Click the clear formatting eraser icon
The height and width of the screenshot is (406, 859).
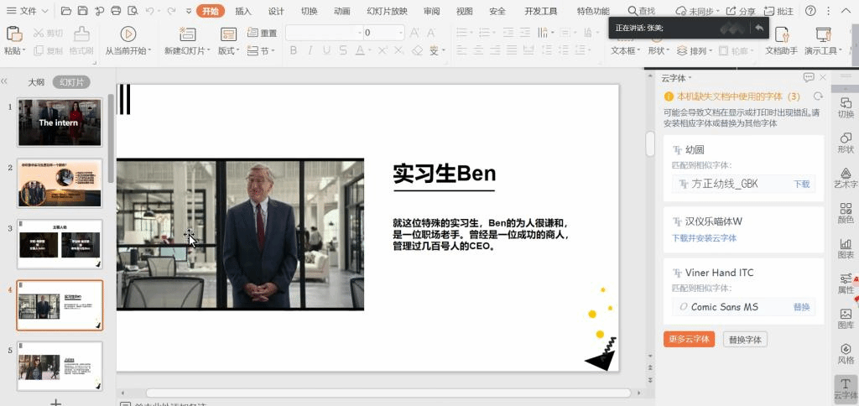(418, 50)
